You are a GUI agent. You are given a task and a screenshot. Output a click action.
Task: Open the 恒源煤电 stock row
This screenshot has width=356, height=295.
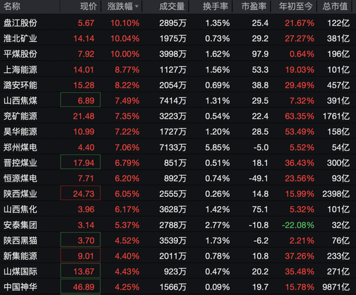(178, 178)
